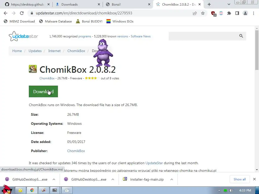Expand options for first GitHubDesktop download

[54, 179]
